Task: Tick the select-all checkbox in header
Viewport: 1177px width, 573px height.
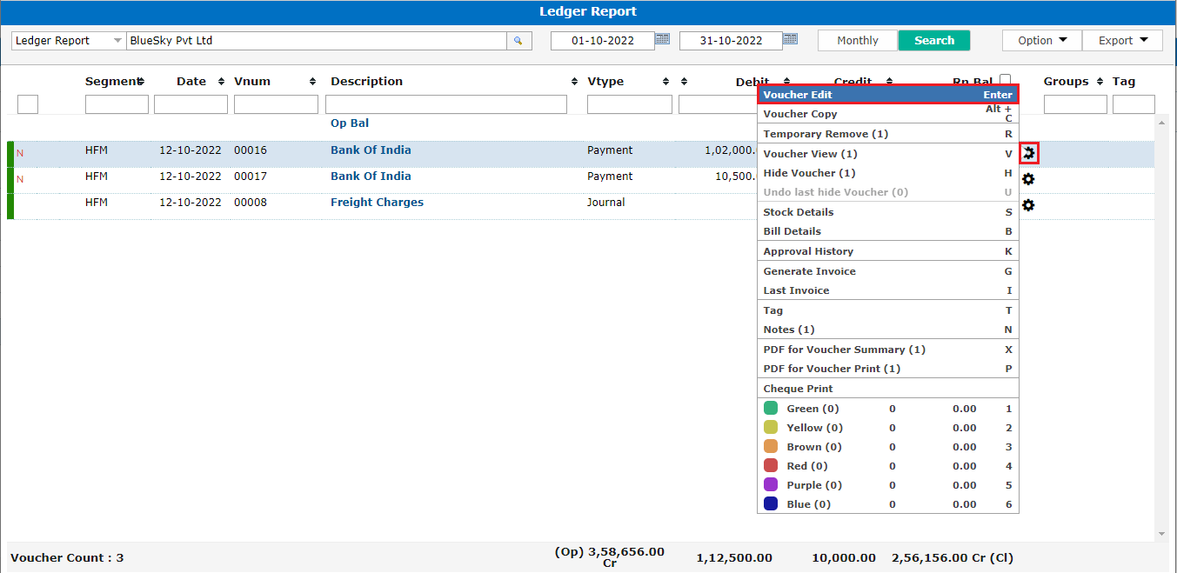Action: [28, 104]
